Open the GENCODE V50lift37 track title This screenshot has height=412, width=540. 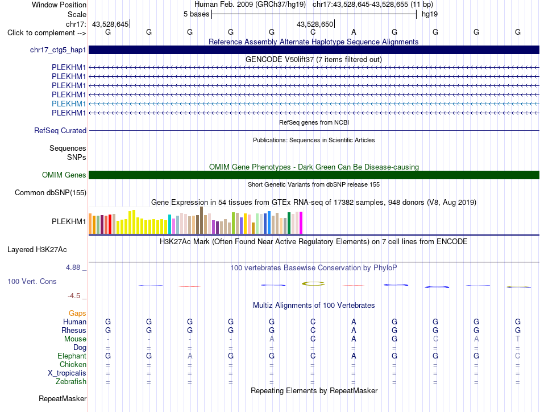[x=314, y=60]
